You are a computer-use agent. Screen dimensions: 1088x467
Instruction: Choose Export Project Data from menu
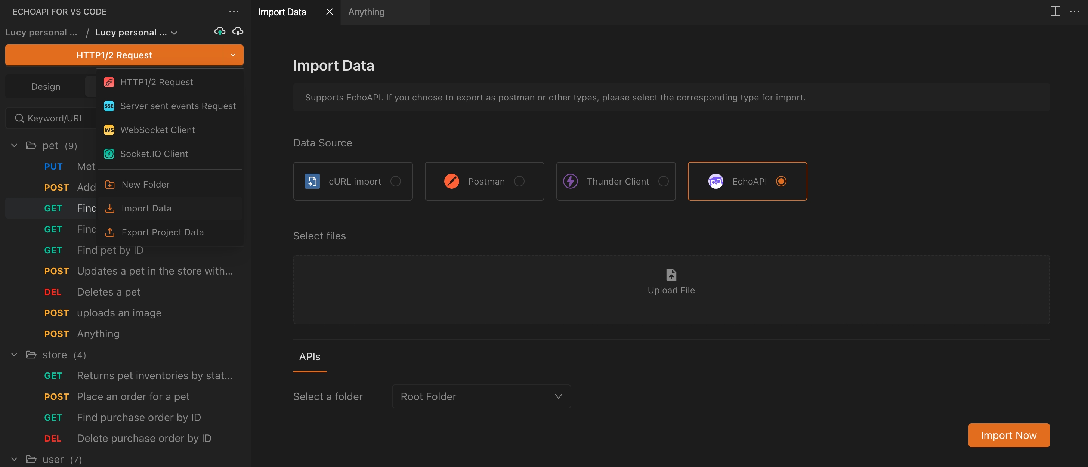[x=170, y=232]
